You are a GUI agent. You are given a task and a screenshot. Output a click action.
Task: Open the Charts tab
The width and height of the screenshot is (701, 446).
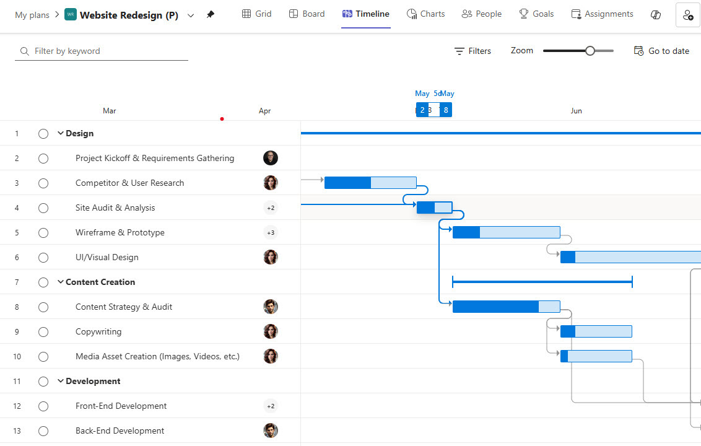point(425,14)
